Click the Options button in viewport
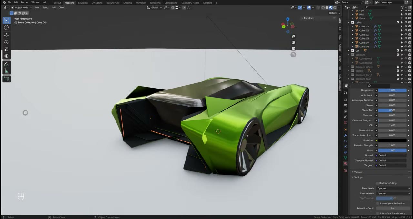Image resolution: width=413 pixels, height=219 pixels. coord(335,13)
